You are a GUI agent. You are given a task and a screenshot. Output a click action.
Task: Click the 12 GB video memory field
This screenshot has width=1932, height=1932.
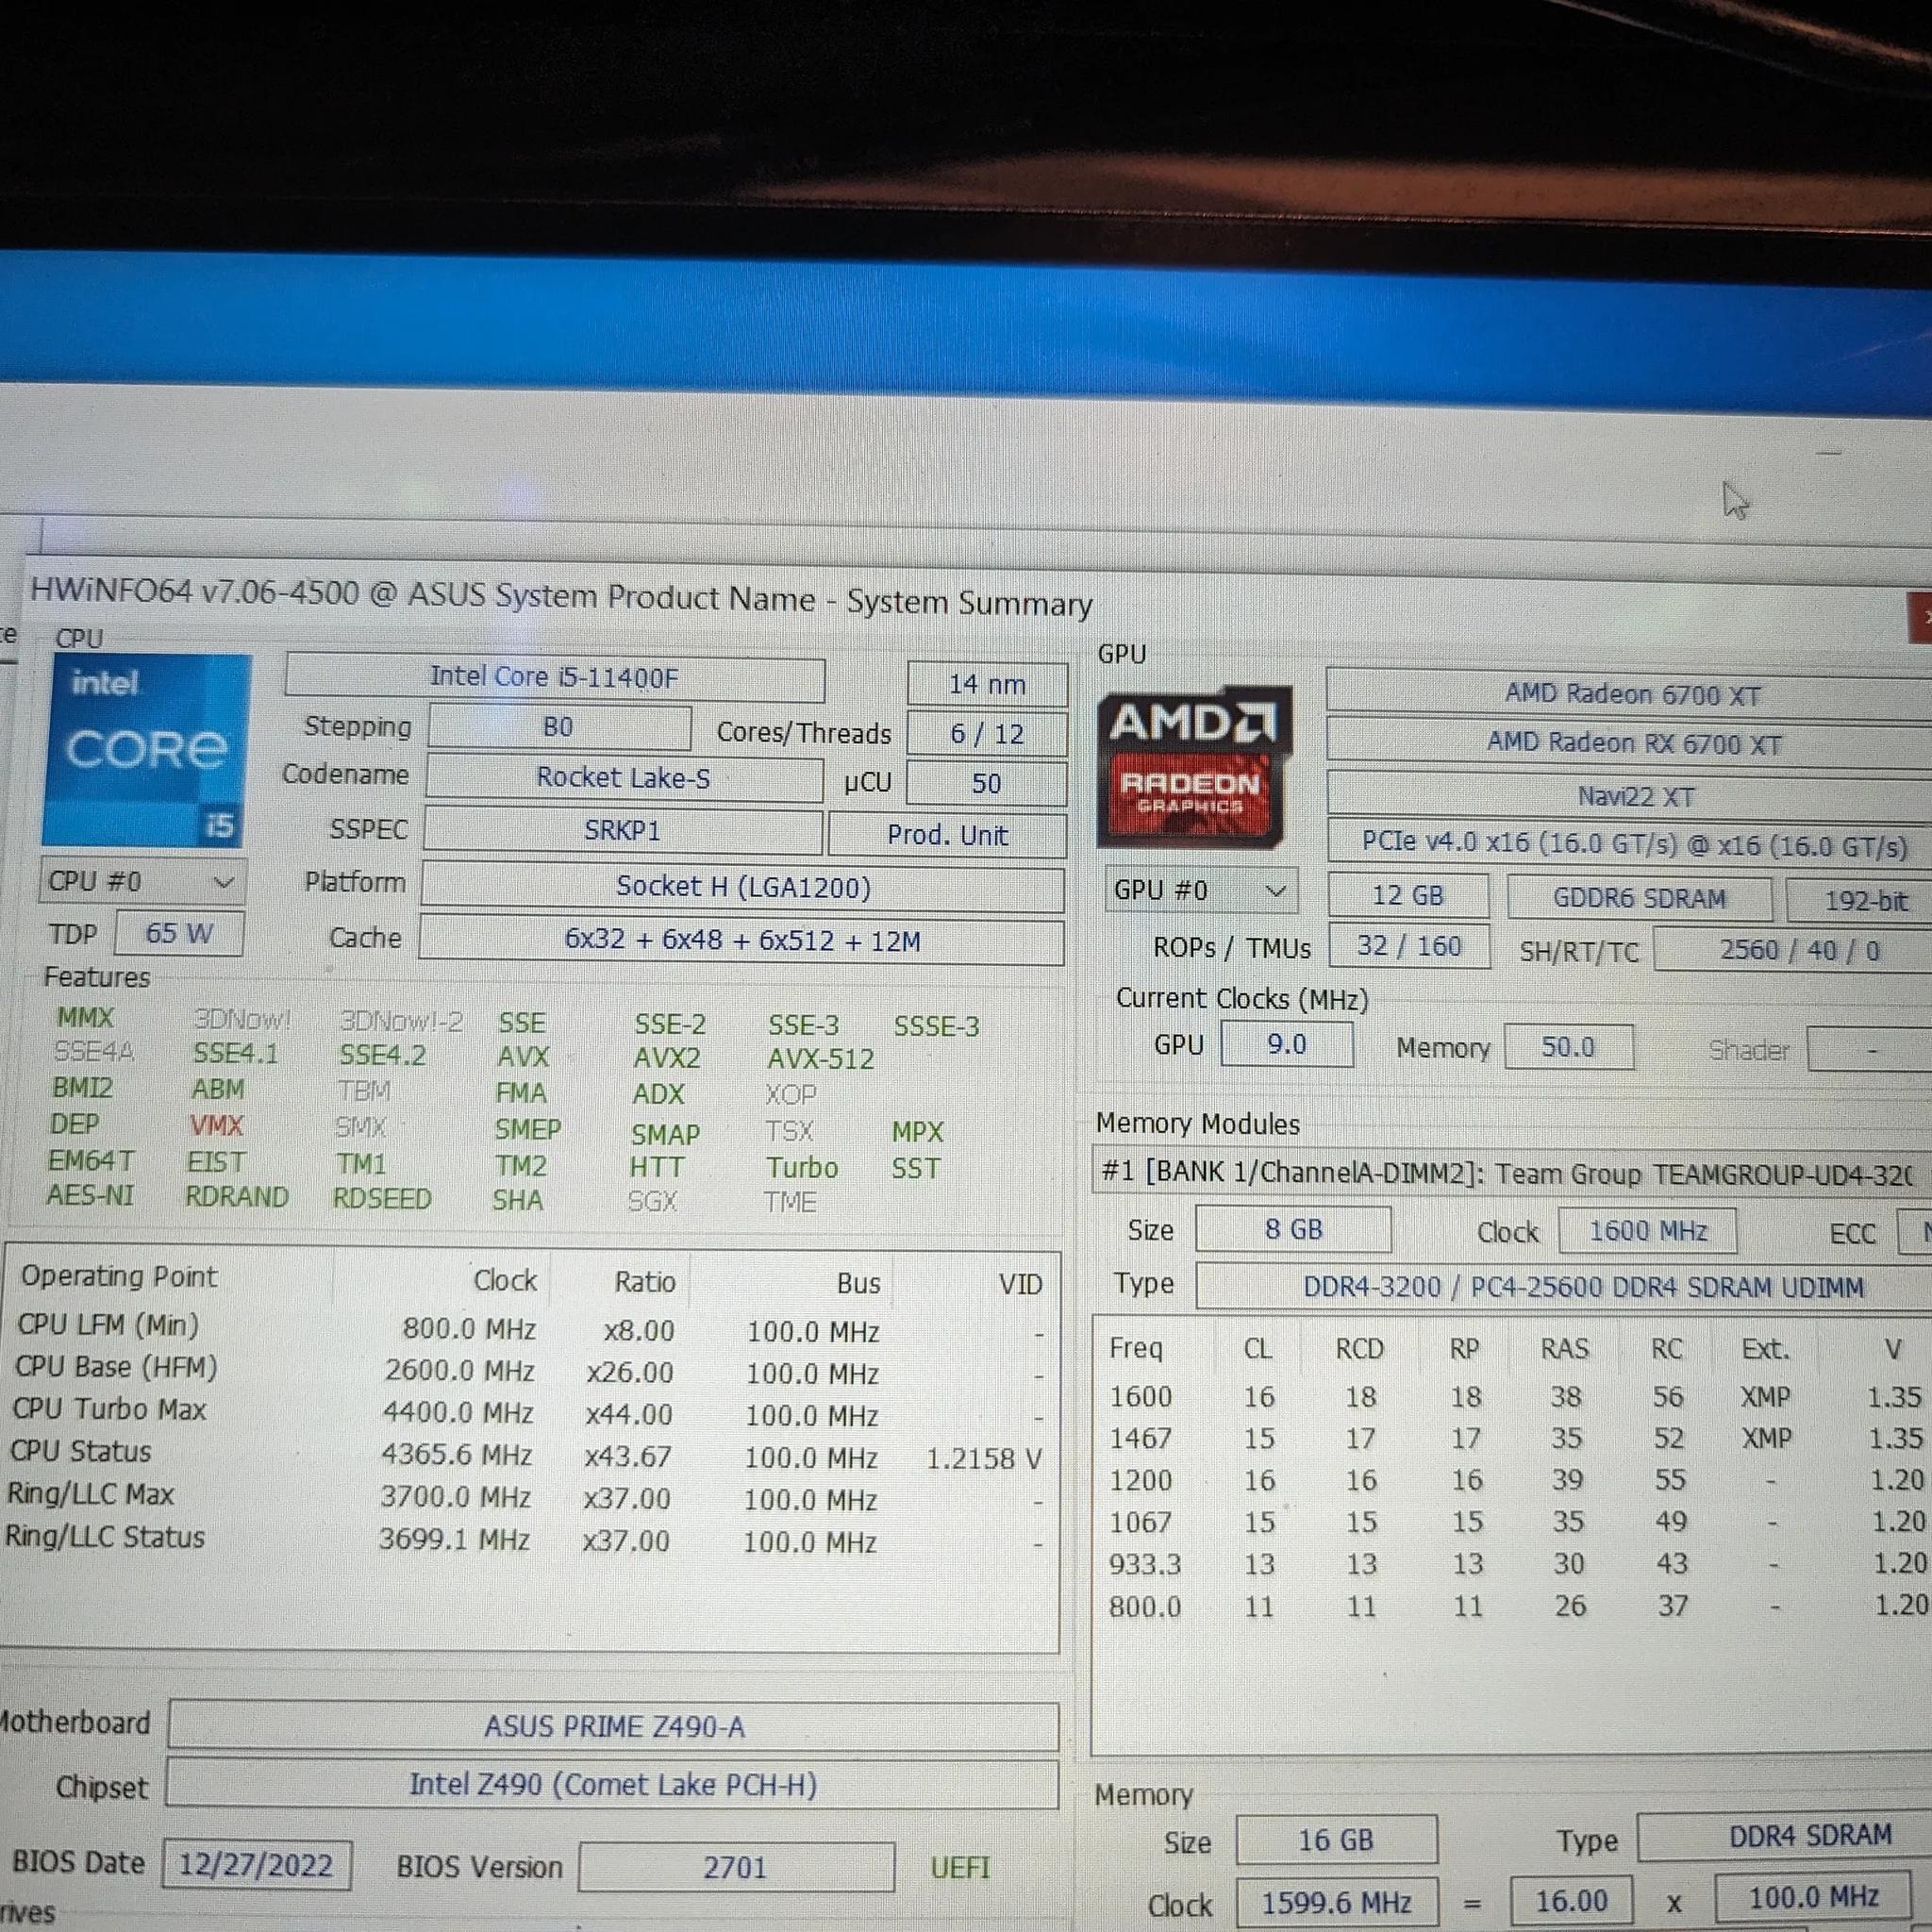pos(1408,896)
